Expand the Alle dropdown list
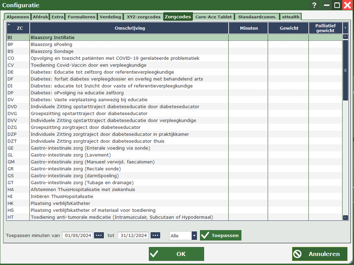354x265 pixels. [194, 236]
